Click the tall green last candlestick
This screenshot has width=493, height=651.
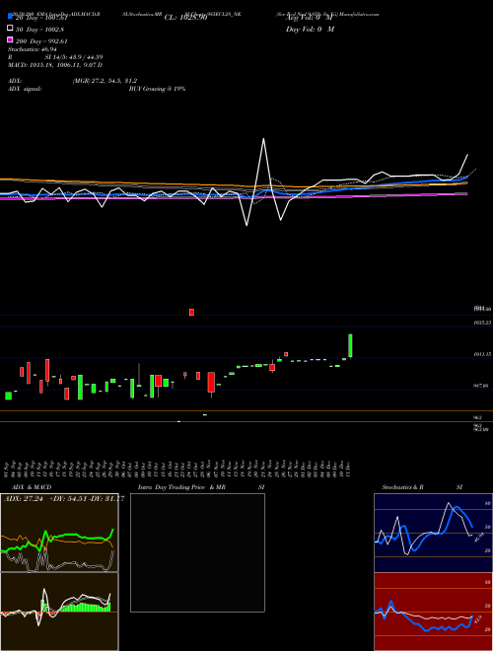tap(350, 345)
